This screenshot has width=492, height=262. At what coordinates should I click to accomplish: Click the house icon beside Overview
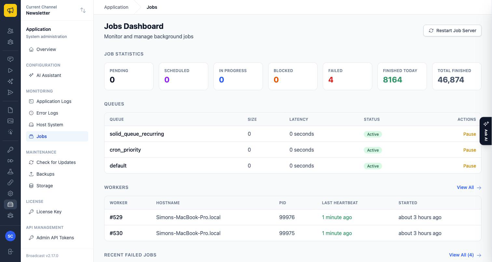tap(31, 49)
